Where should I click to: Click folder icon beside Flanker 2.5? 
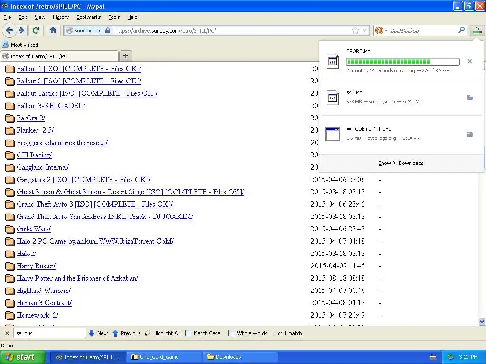10,131
